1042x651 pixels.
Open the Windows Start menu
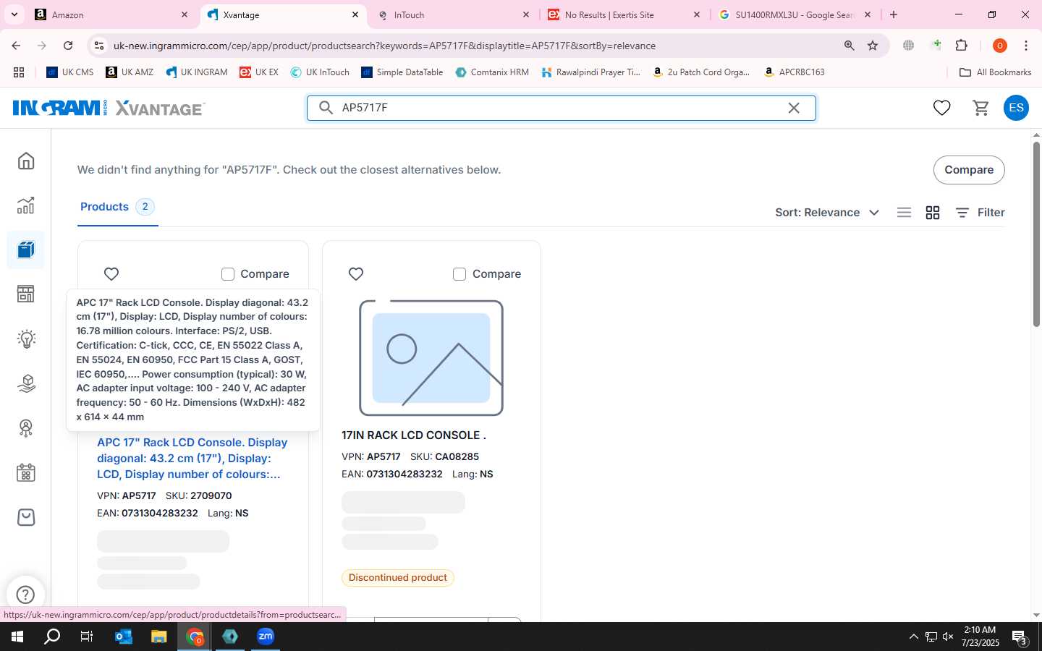(17, 637)
